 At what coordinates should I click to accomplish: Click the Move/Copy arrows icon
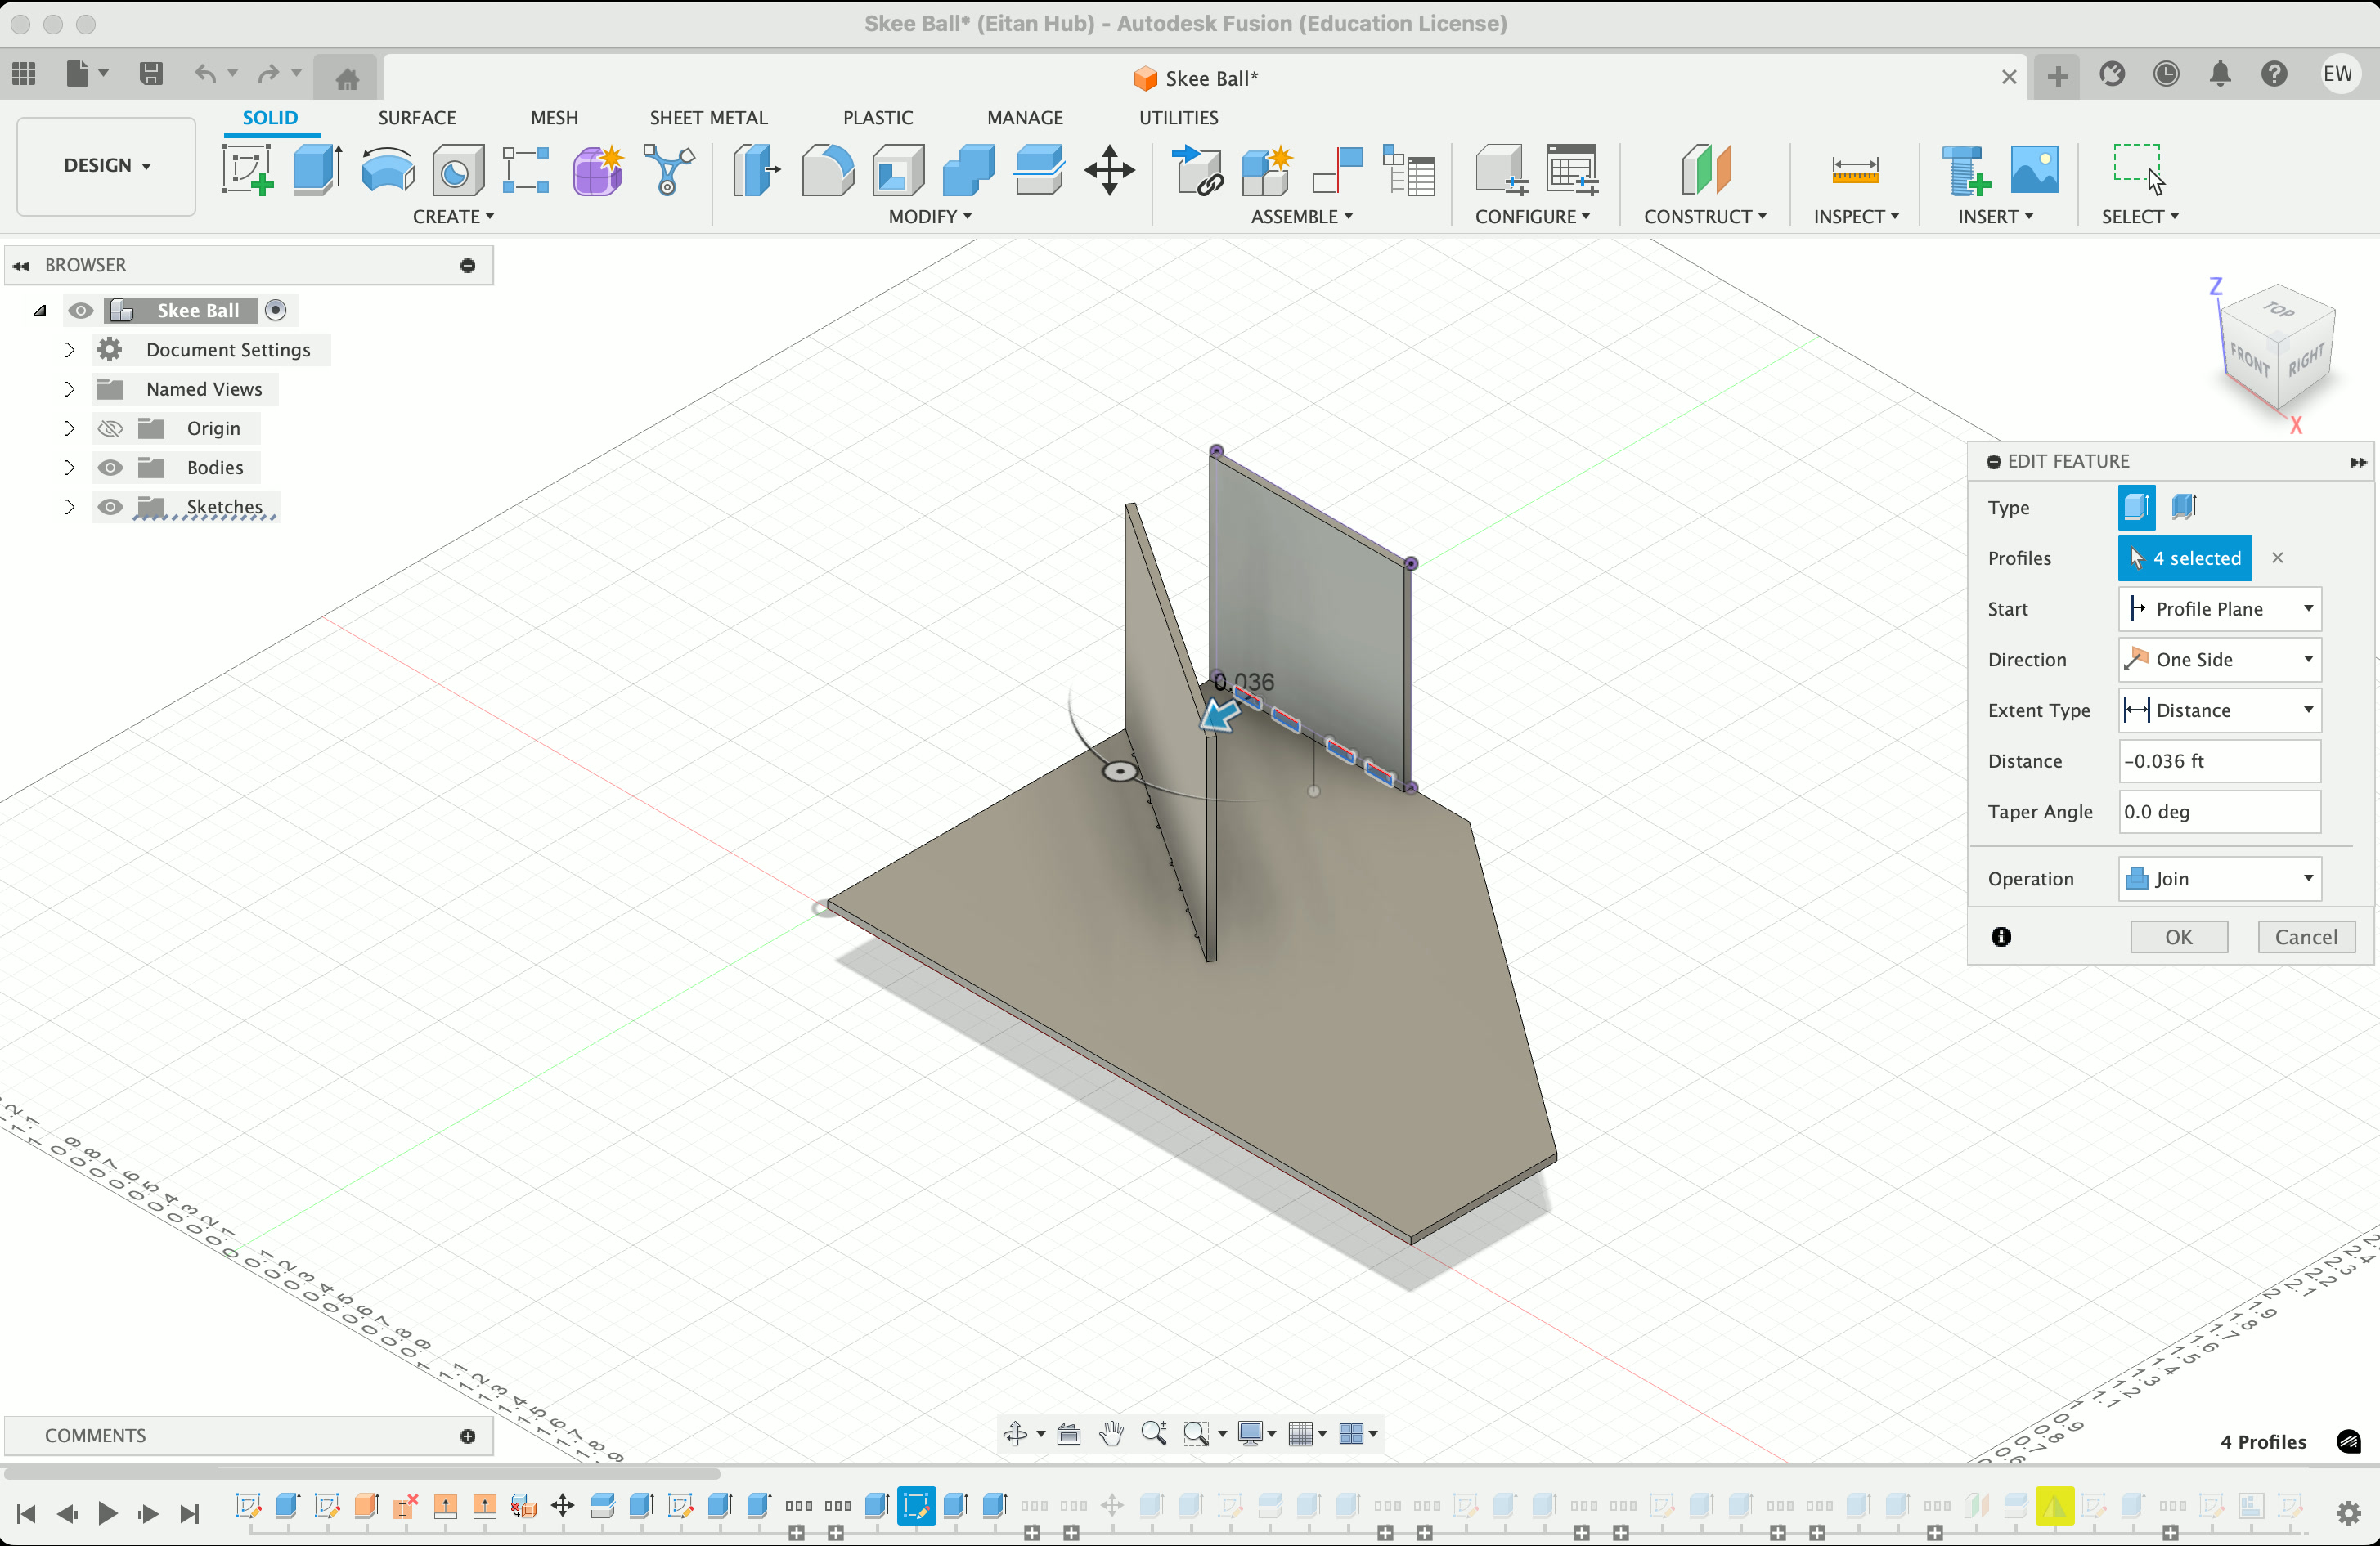[x=1109, y=170]
